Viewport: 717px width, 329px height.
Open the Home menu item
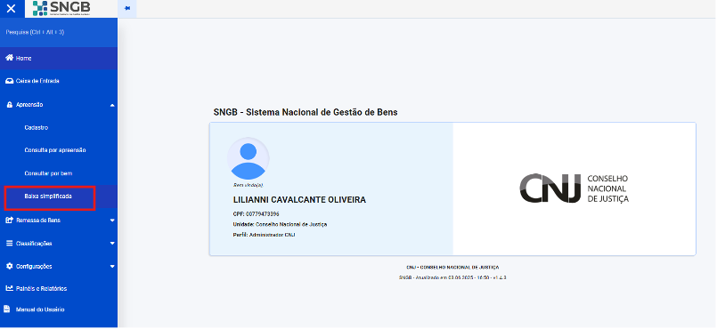59,59
